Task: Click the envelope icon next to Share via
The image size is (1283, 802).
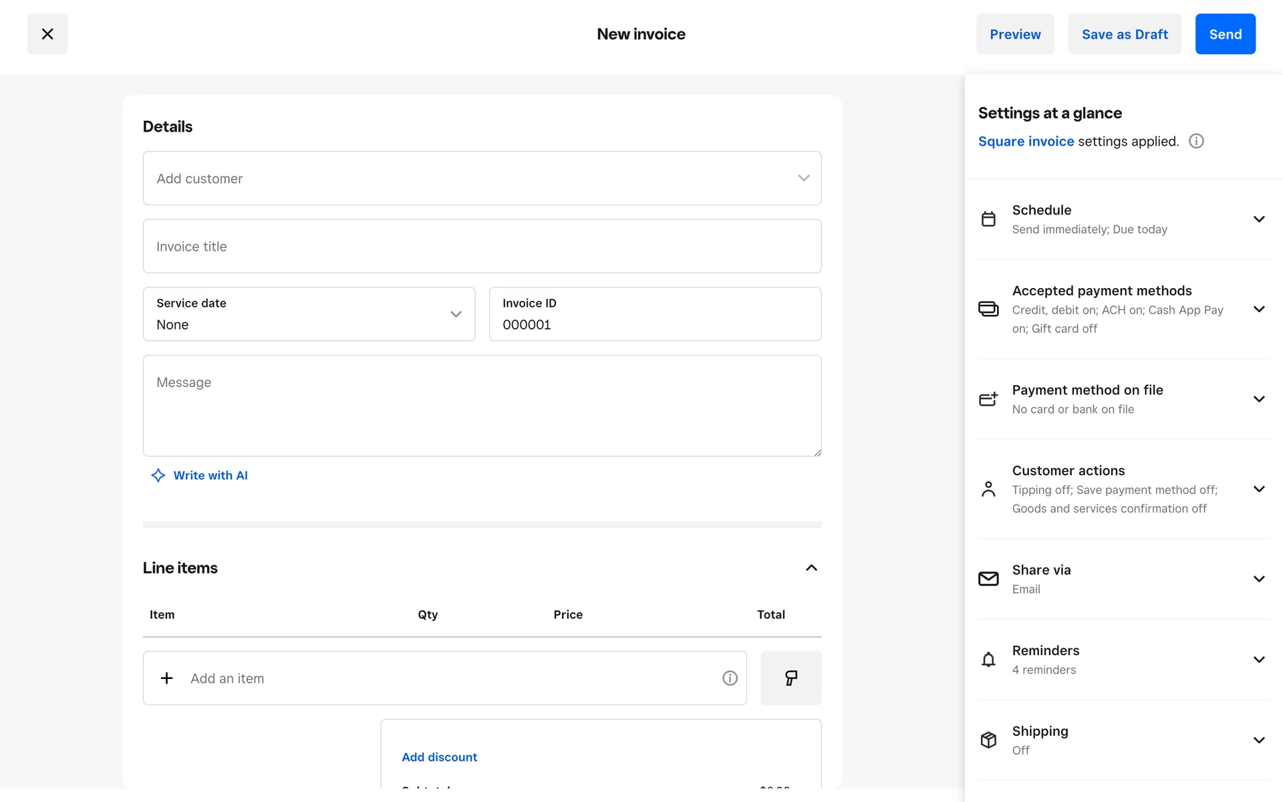Action: coord(988,579)
